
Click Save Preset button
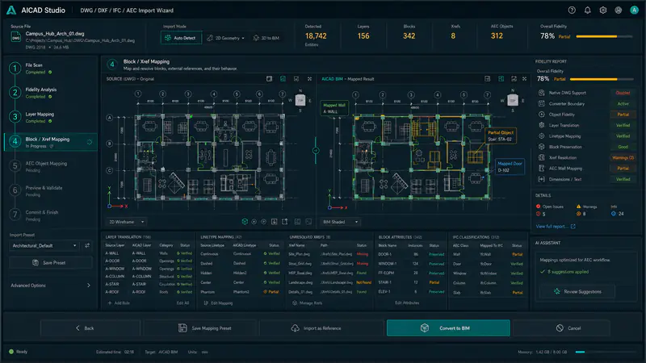click(51, 263)
